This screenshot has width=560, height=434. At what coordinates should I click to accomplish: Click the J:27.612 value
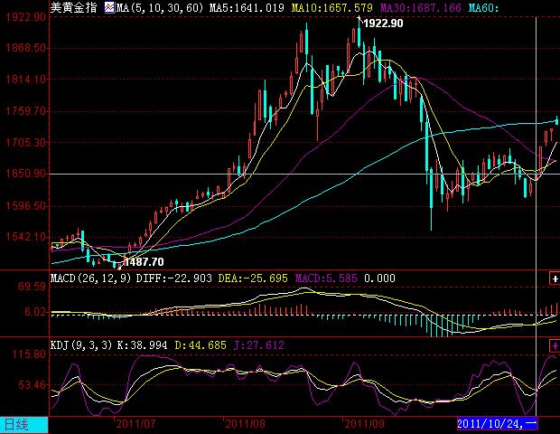[259, 345]
